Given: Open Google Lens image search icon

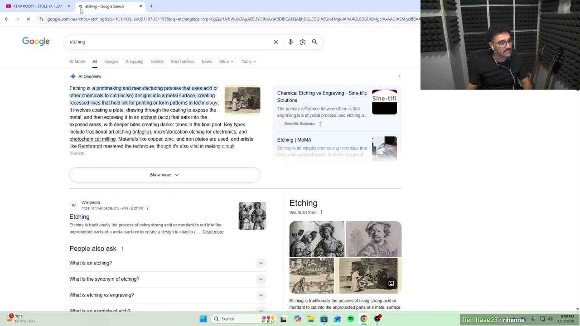Looking at the screenshot, I should point(303,42).
